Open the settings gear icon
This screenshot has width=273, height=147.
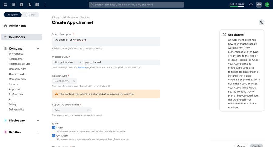[259, 5]
